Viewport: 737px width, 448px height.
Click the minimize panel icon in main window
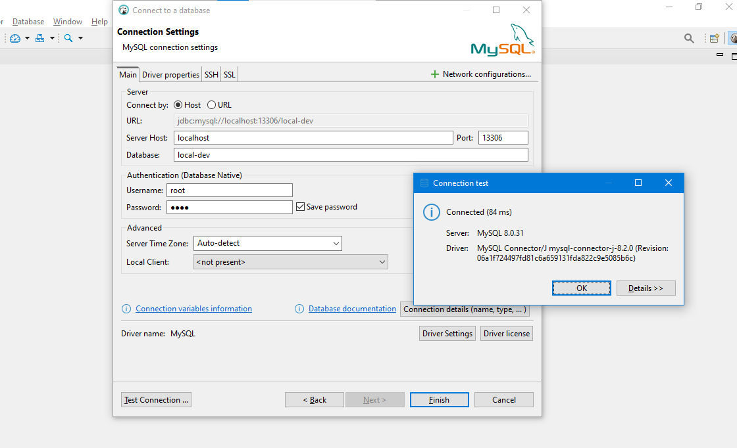point(720,55)
